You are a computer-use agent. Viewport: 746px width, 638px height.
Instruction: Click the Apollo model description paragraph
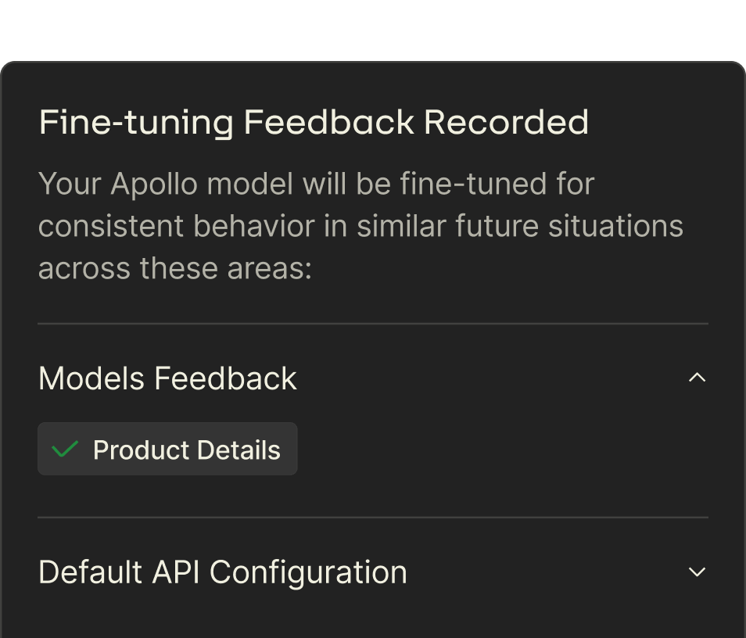pos(360,226)
